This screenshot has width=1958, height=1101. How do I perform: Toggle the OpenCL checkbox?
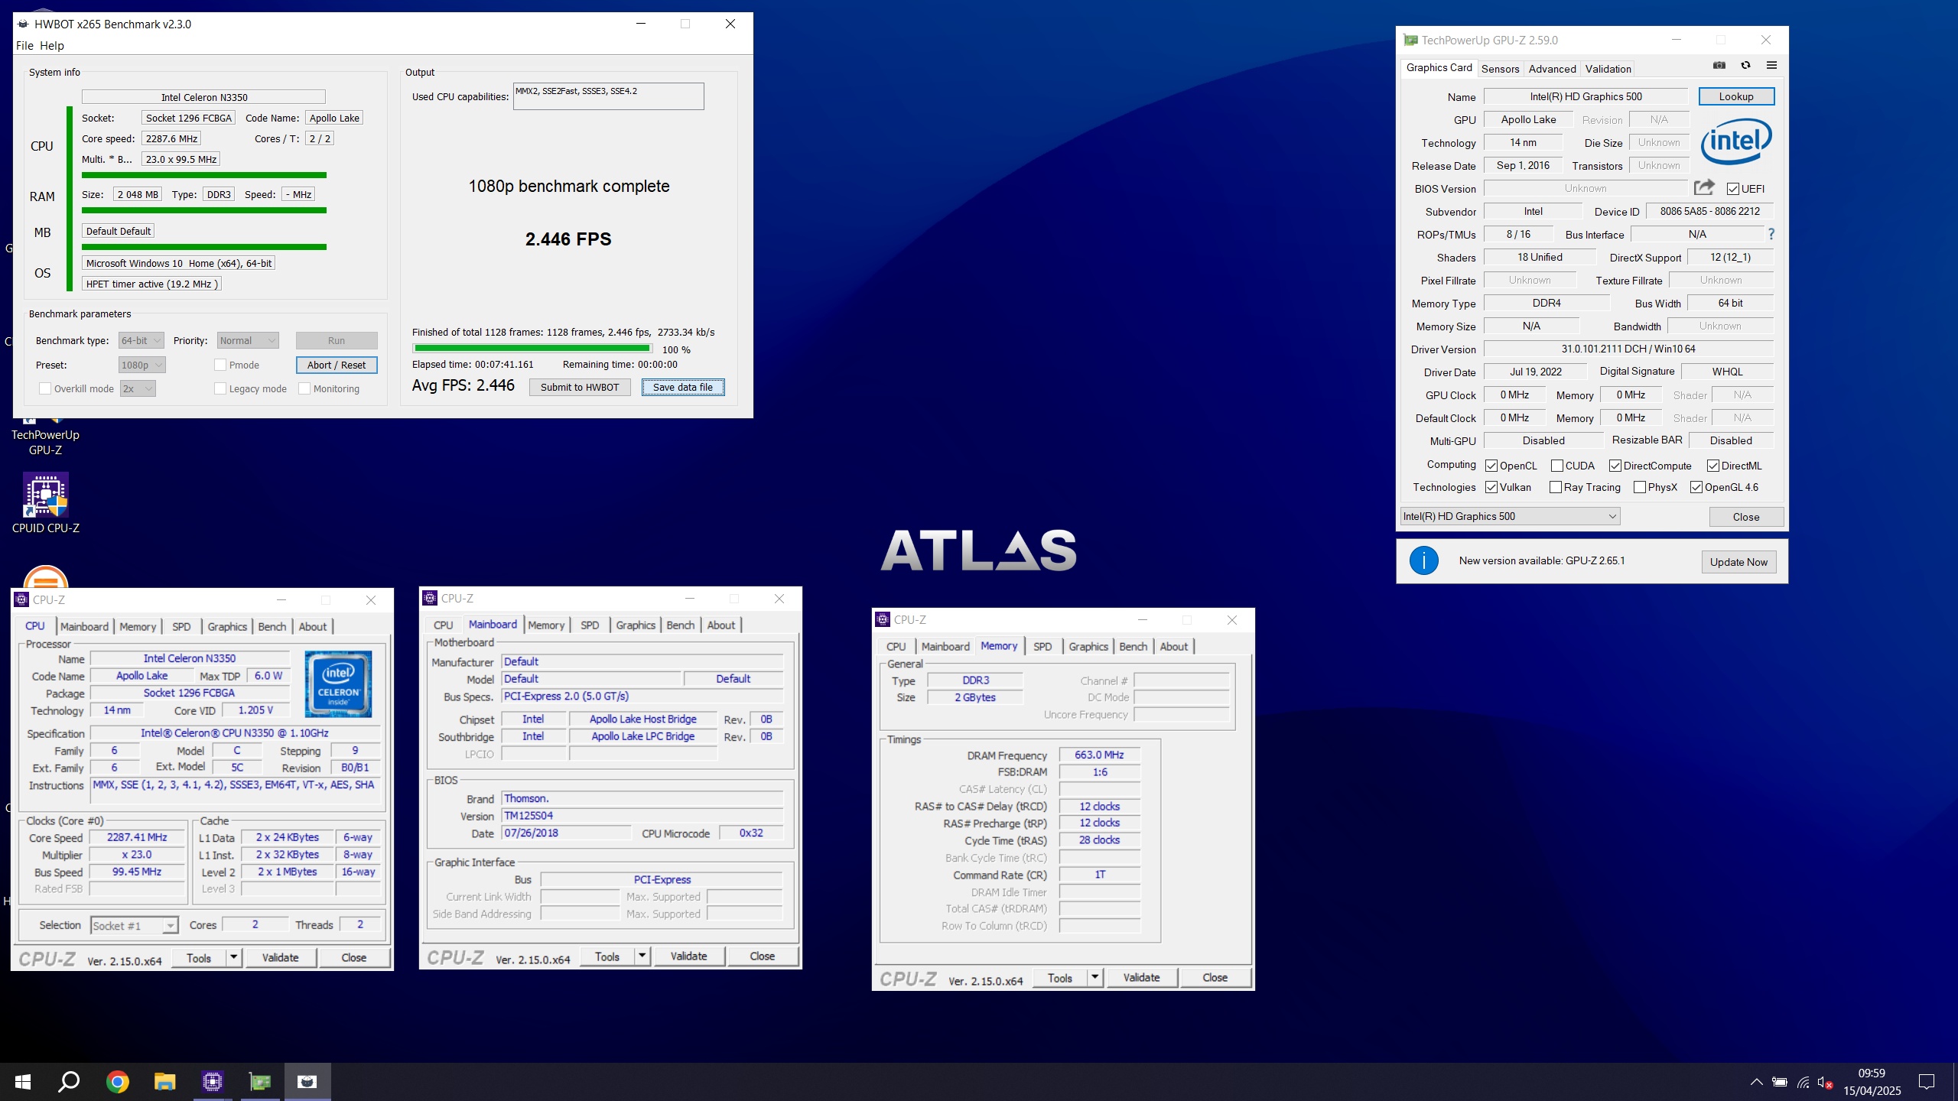tap(1491, 466)
